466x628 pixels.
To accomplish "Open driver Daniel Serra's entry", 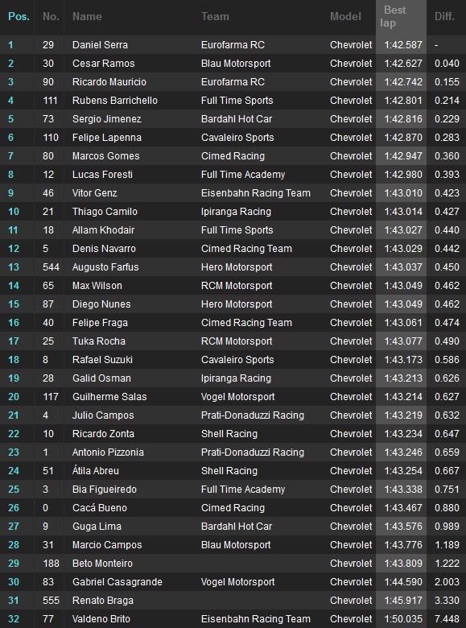I will pos(100,45).
